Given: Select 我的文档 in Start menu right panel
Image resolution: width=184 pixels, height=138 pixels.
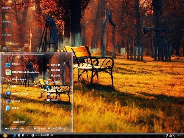Looking at the screenshot, I should (x=55, y=65).
